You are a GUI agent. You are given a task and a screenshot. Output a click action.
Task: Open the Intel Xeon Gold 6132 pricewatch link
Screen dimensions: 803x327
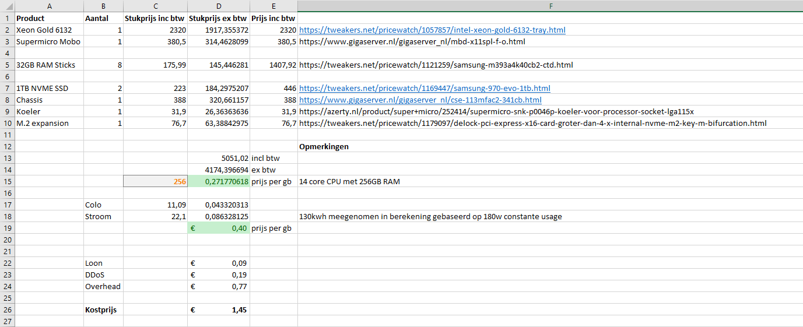tap(432, 30)
